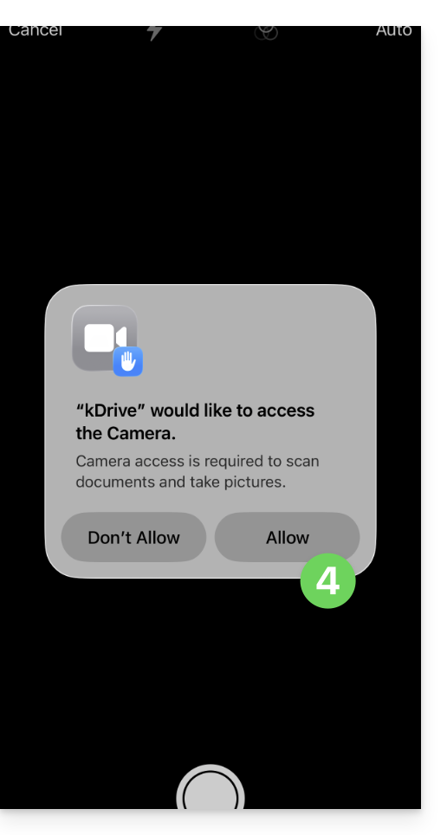The width and height of the screenshot is (447, 835).
Task: Tap the black viewfinder below the dialog
Action: pyautogui.click(x=211, y=671)
